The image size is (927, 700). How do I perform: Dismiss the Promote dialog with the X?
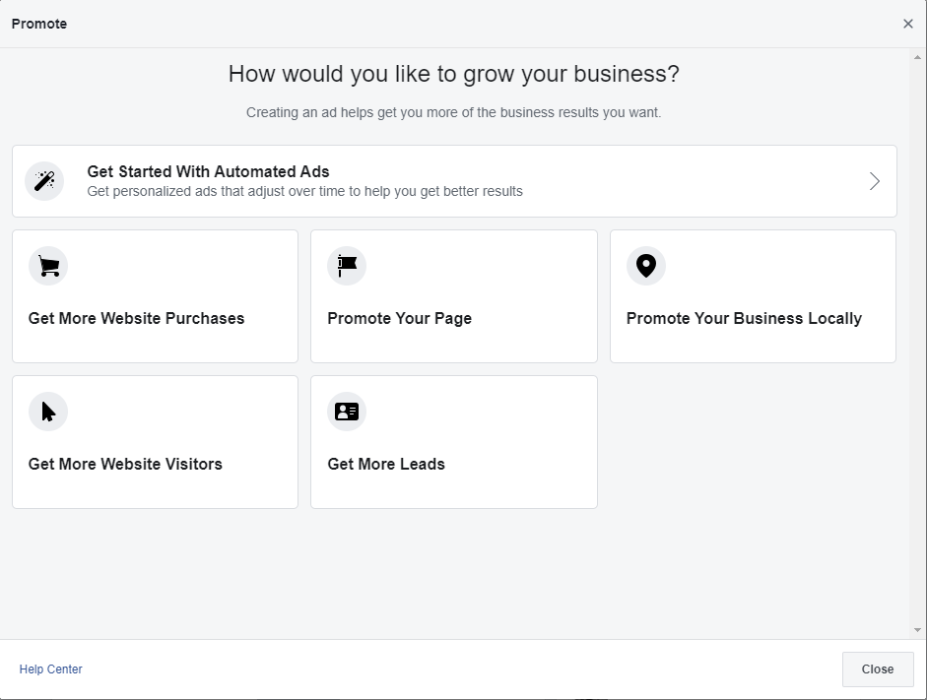[908, 24]
